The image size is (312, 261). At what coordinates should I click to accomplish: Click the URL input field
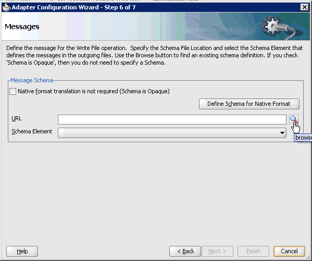[x=172, y=119]
